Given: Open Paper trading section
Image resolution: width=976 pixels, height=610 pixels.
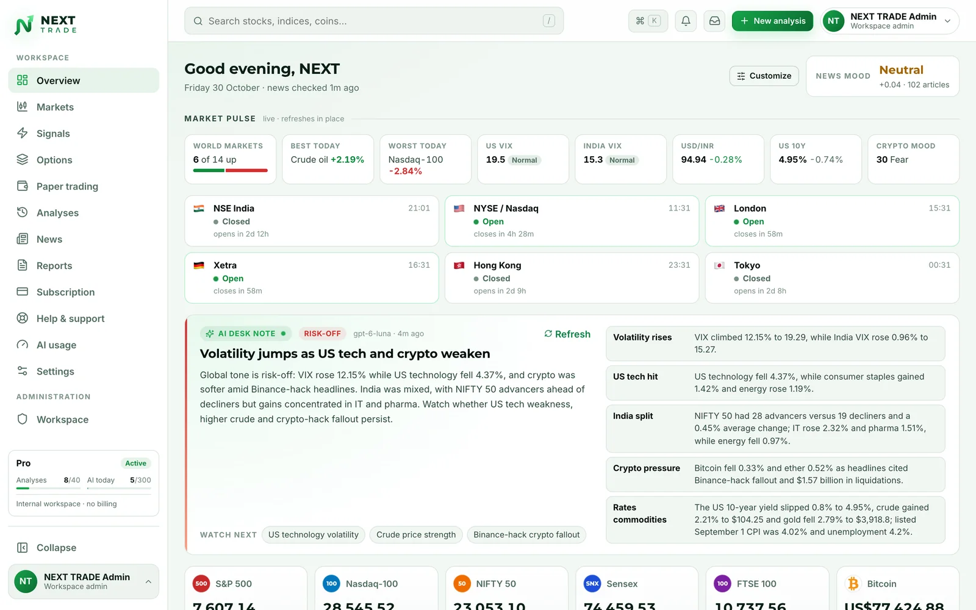Looking at the screenshot, I should [x=84, y=186].
